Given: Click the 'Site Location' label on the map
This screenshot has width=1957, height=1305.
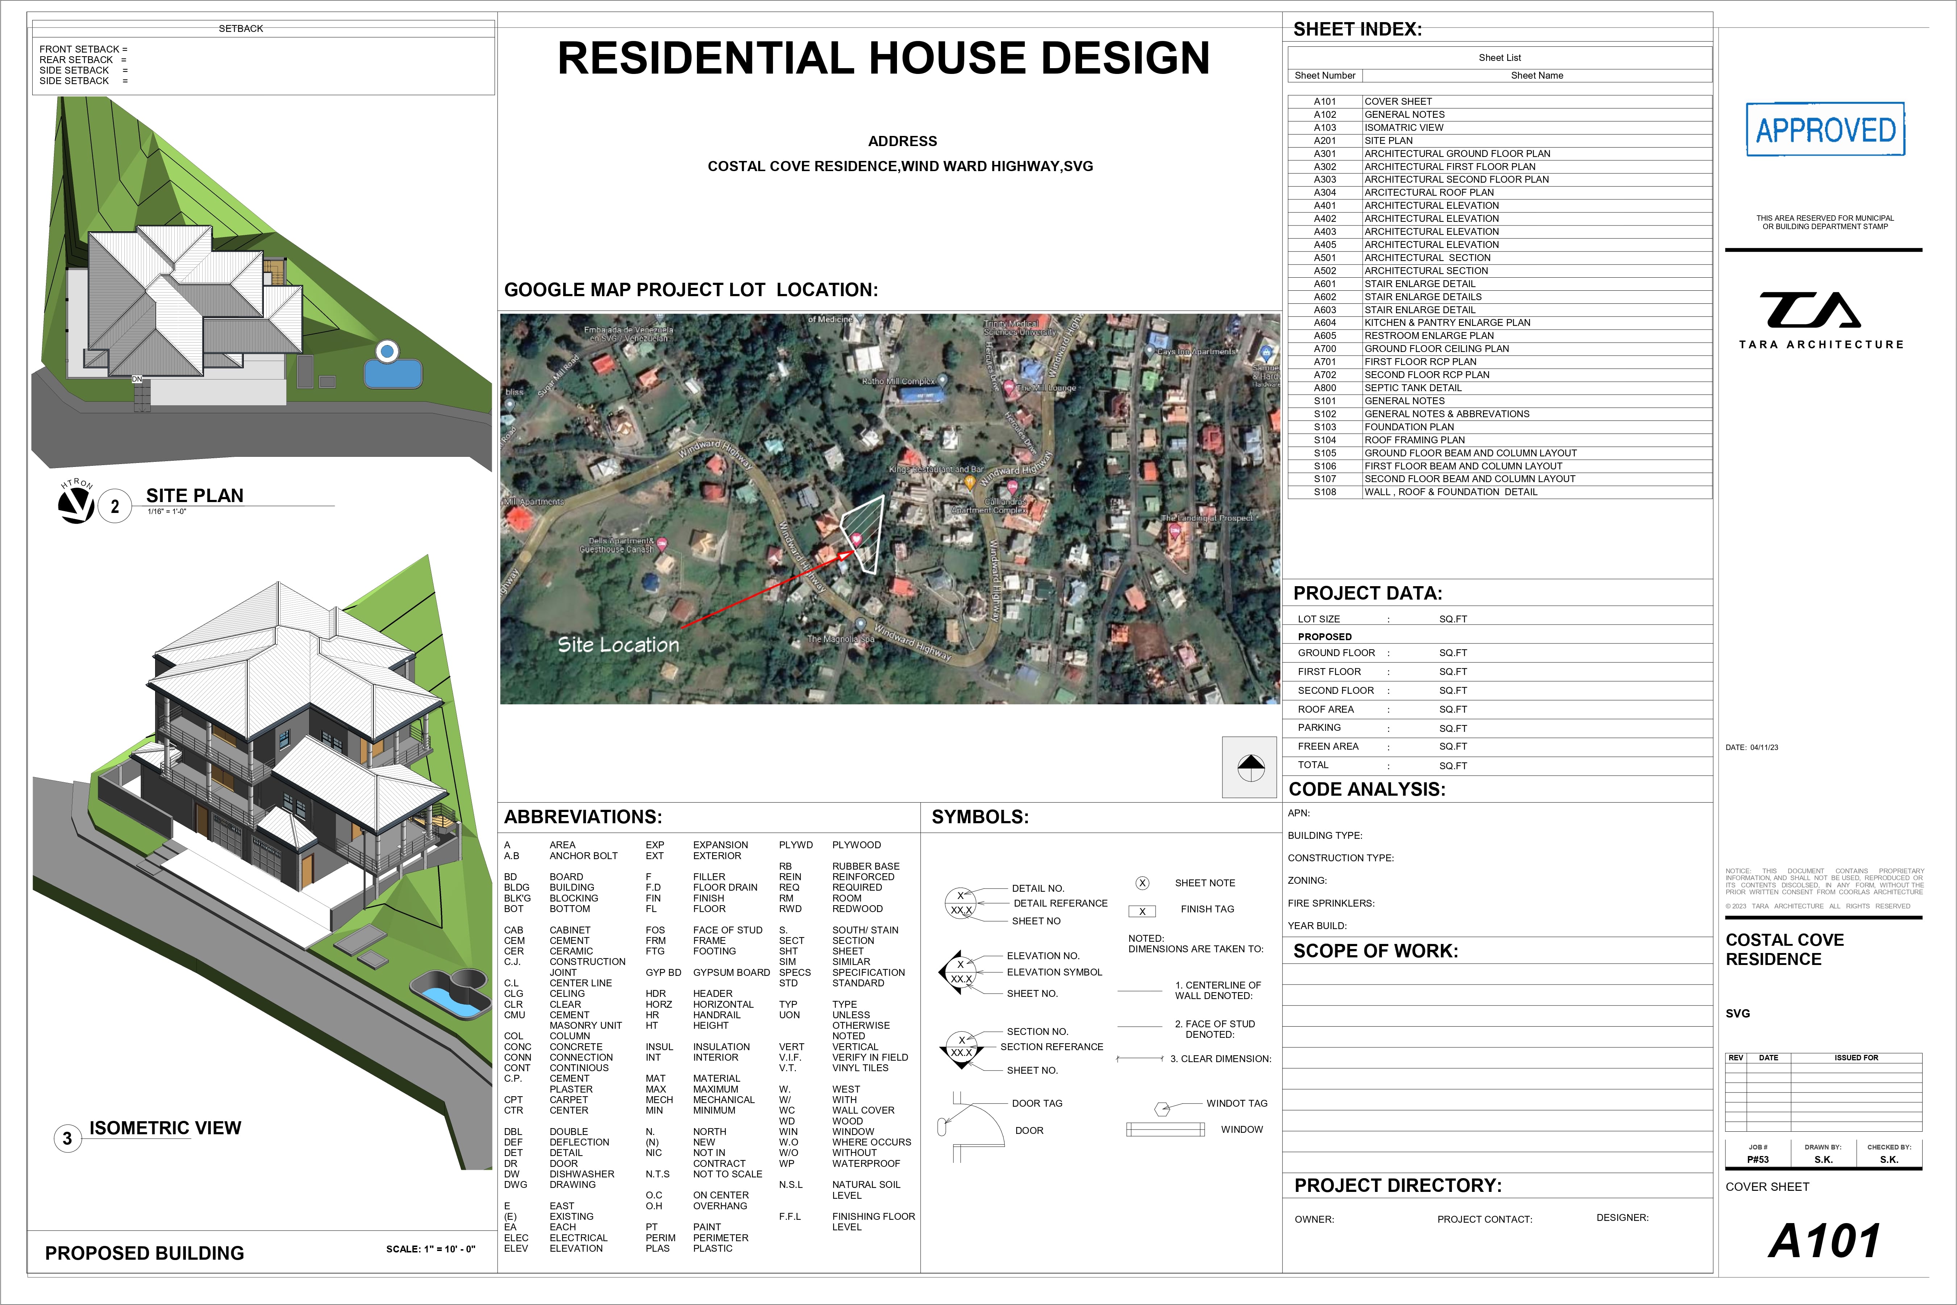Looking at the screenshot, I should click(618, 645).
